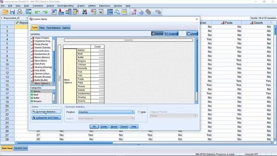277x156 pixels.
Task: Open the Transform menu
Action: [38, 6]
